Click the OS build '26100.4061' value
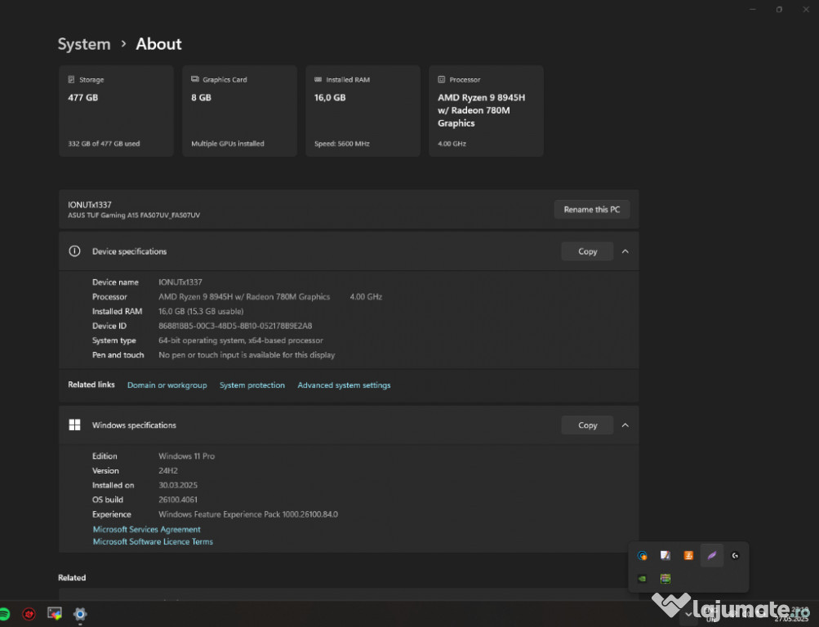Viewport: 819px width, 627px height. (178, 500)
